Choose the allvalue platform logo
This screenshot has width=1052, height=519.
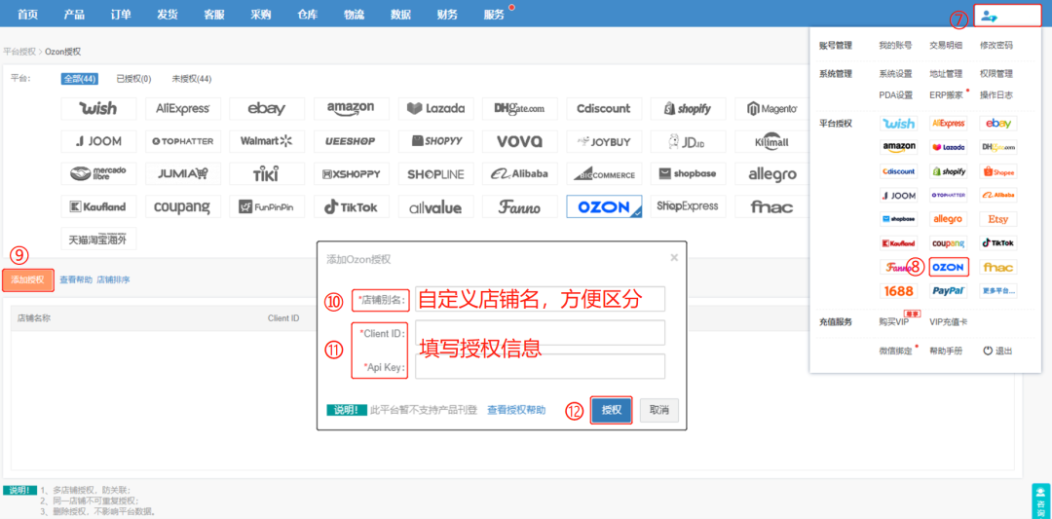point(435,206)
